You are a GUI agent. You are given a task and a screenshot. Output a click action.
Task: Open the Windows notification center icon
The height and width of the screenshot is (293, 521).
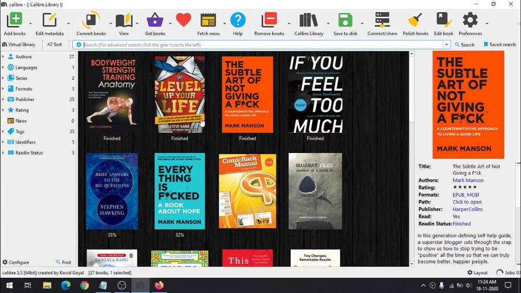pos(508,285)
